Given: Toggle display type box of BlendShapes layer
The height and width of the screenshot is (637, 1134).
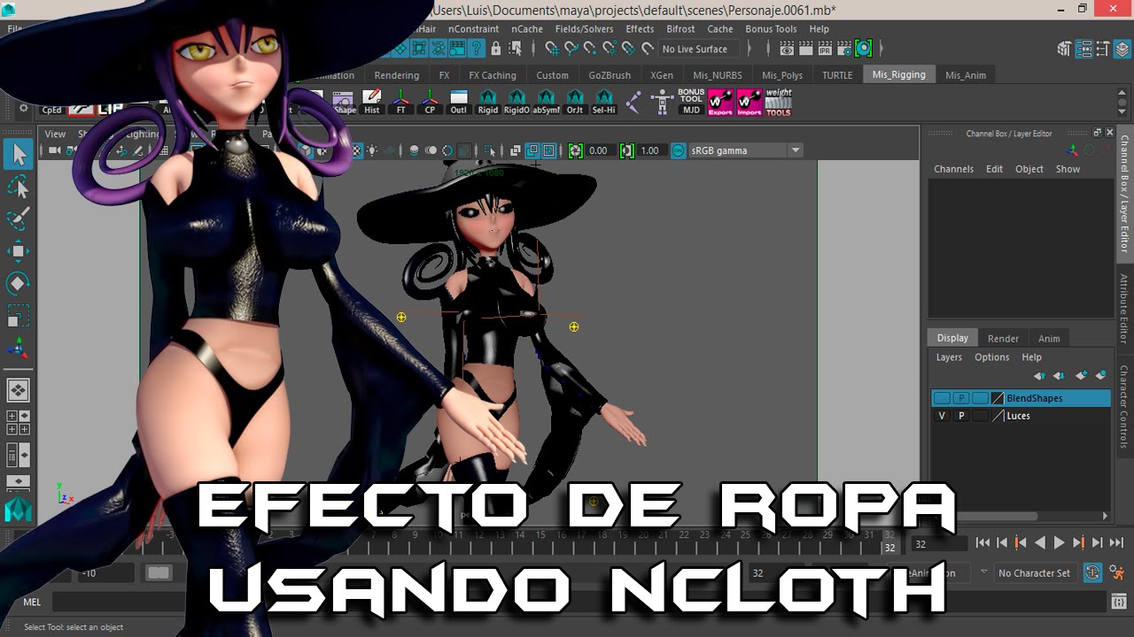Looking at the screenshot, I should point(980,398).
